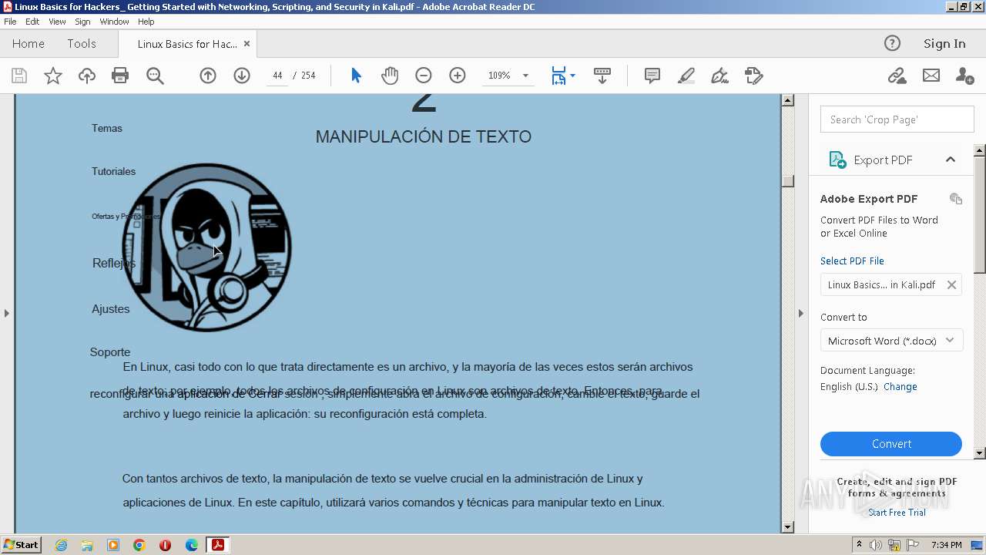Open the help question mark icon
The image size is (986, 555).
click(x=892, y=43)
